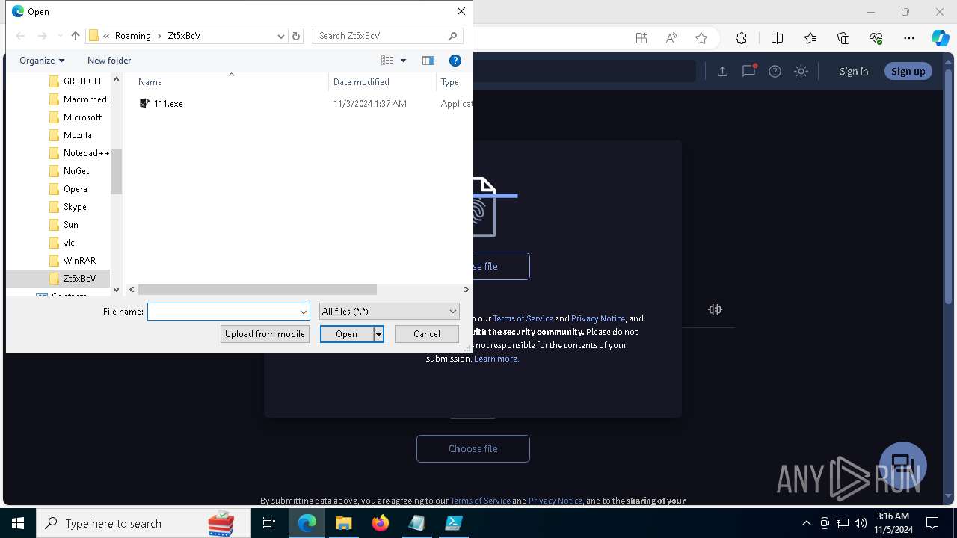Viewport: 957px width, 538px height.
Task: Select the Microsoft folder in the tree
Action: tap(82, 117)
